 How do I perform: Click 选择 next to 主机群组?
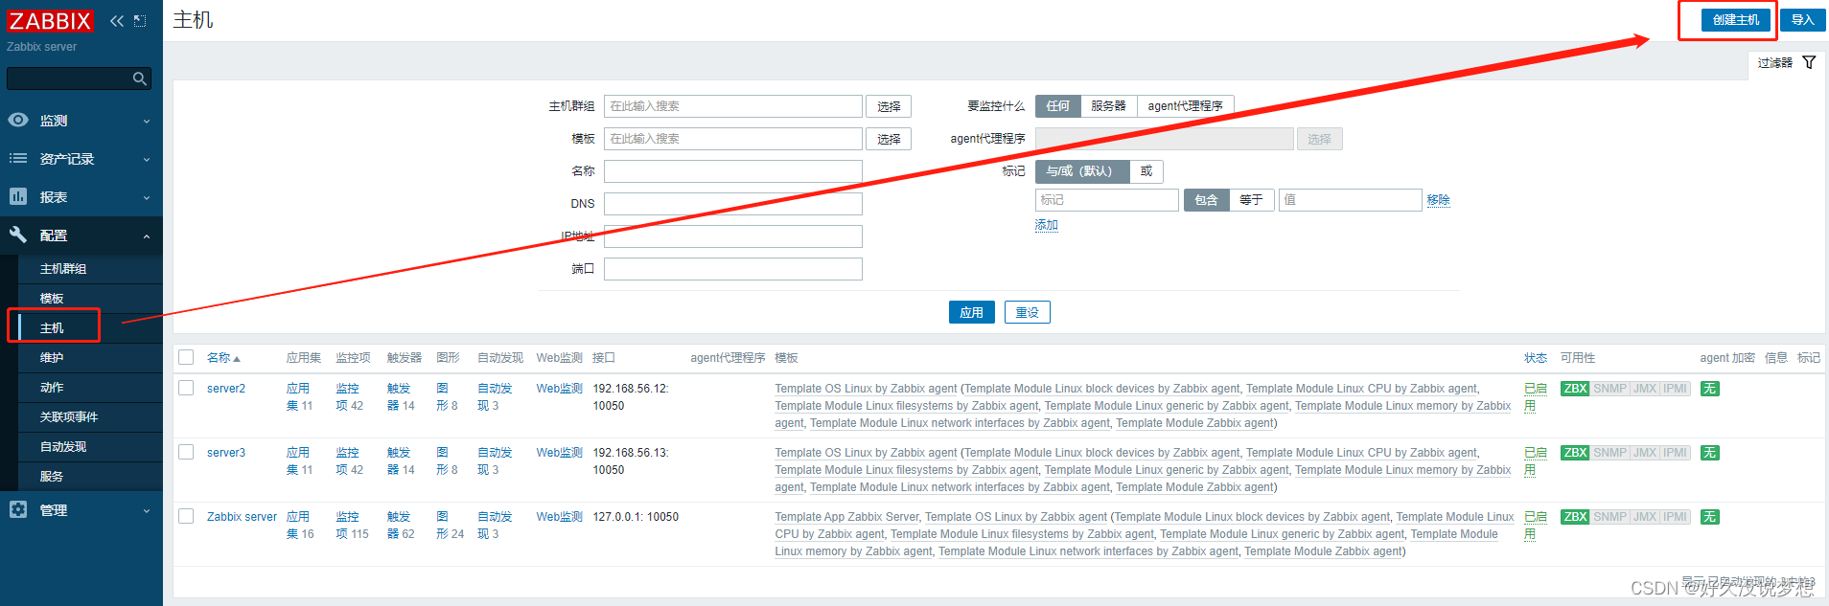[889, 106]
